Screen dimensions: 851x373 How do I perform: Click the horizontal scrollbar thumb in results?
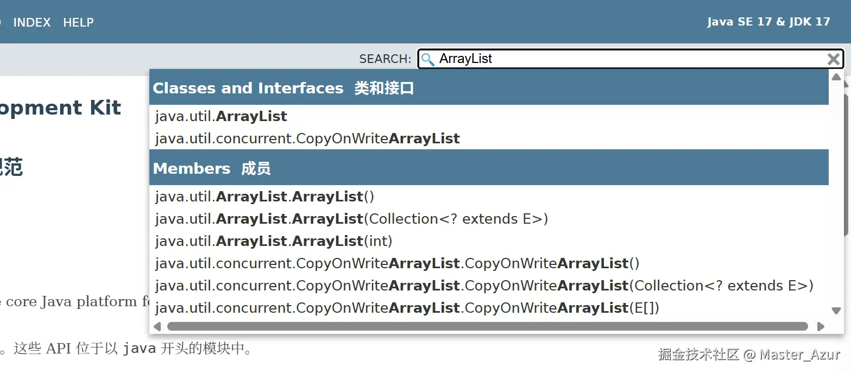487,326
